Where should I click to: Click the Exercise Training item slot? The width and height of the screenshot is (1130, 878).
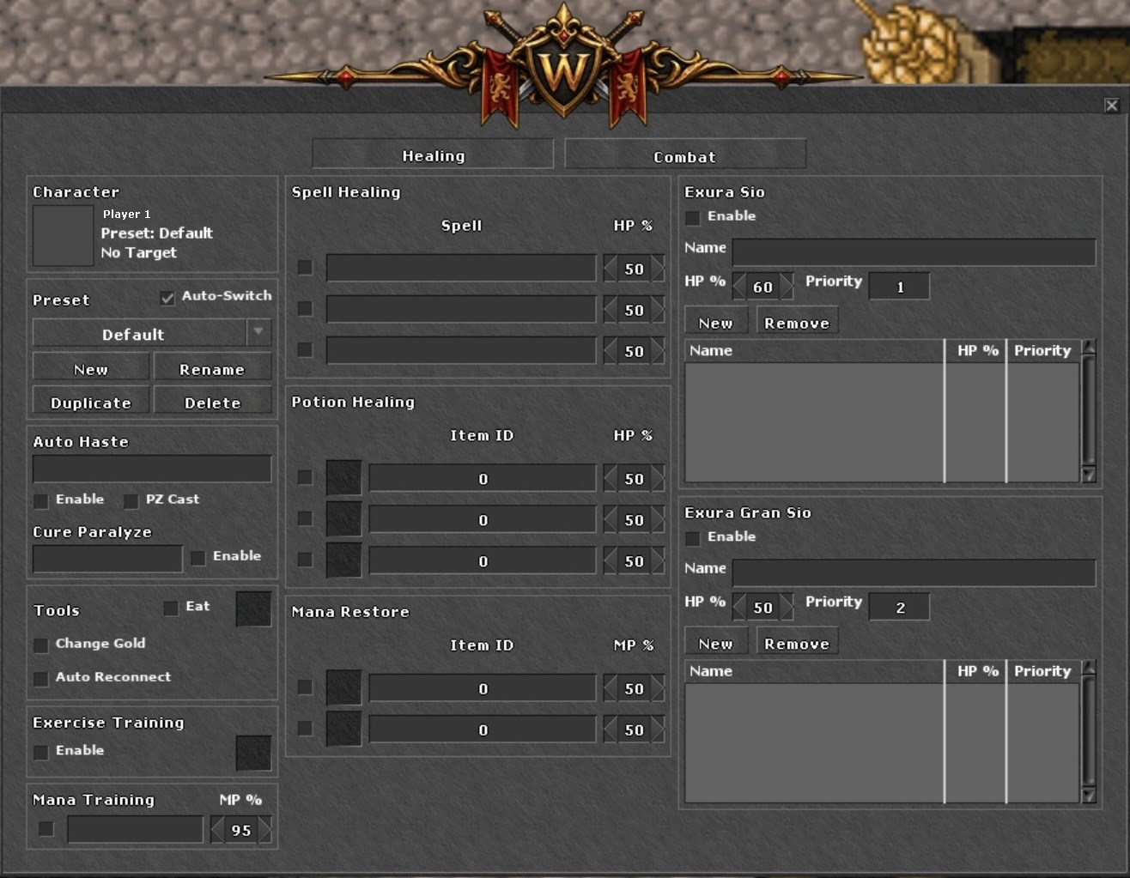[253, 753]
